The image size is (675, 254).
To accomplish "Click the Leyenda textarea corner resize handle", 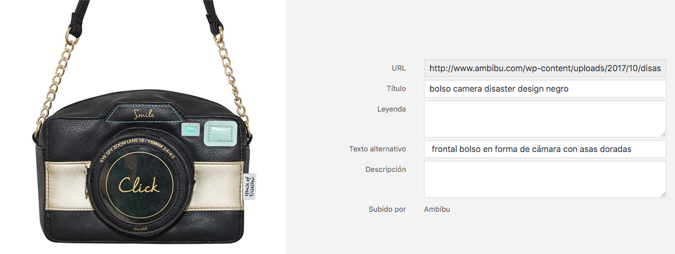I will pyautogui.click(x=664, y=135).
